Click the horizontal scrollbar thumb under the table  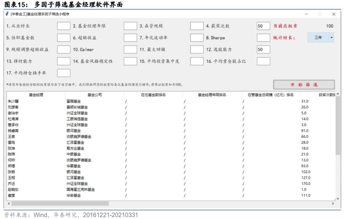(x=60, y=204)
